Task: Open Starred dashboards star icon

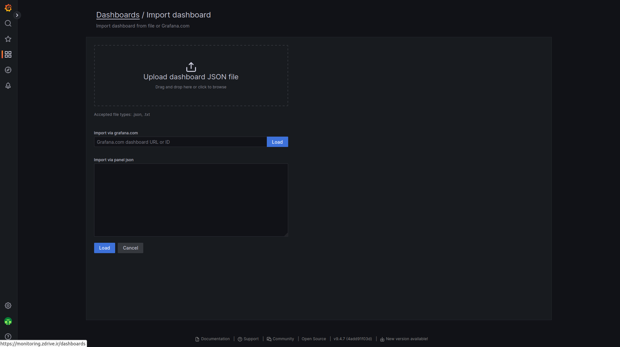Action: pos(8,39)
